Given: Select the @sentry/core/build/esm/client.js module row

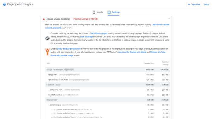Looking at the screenshot, I should click(x=77, y=117).
